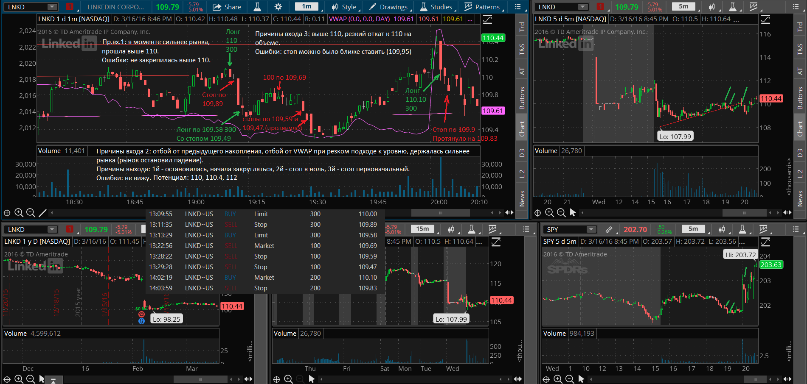Click red link indicator 1 in top-right chart

pos(600,7)
